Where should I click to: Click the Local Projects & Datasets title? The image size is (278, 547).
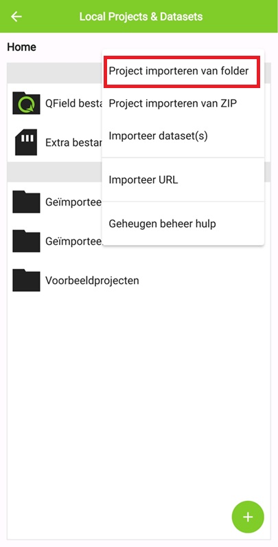click(x=141, y=17)
